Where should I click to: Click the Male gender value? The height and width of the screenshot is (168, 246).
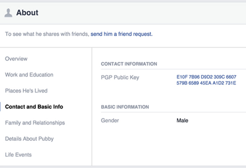click(x=182, y=120)
